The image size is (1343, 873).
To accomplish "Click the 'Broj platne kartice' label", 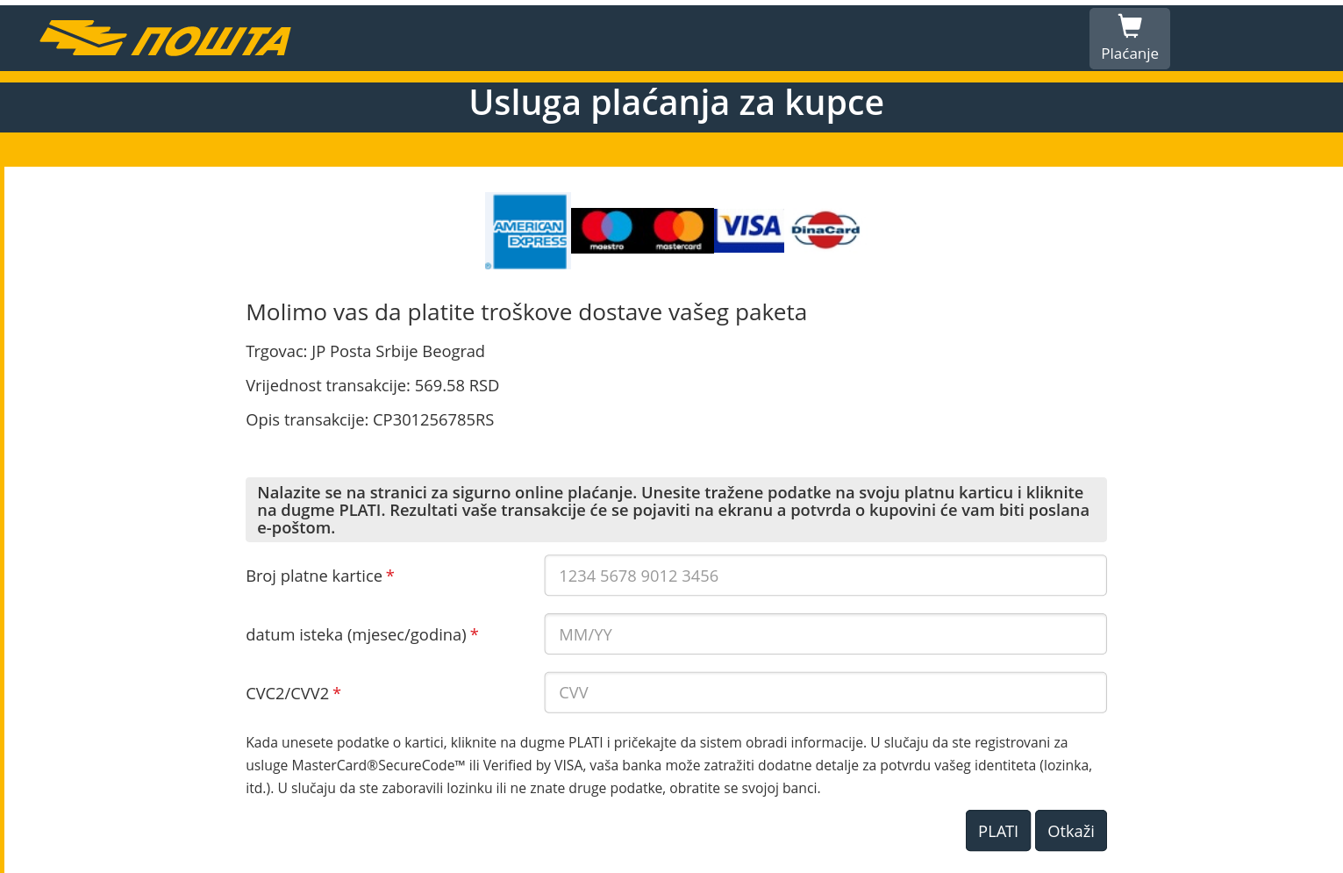I will pyautogui.click(x=314, y=576).
